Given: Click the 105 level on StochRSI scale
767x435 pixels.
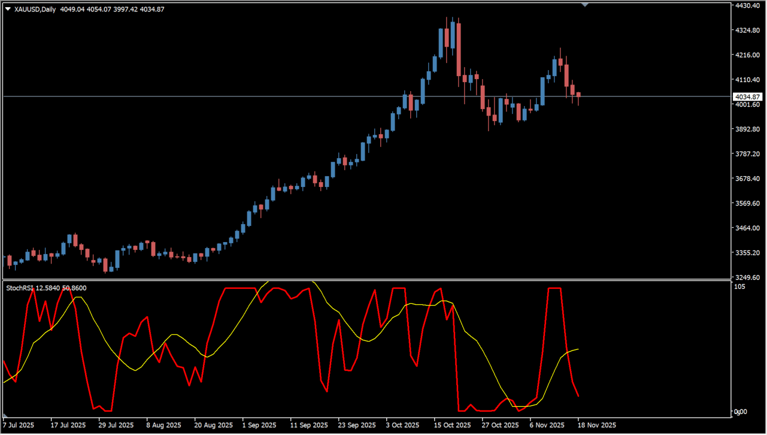Looking at the screenshot, I should (739, 287).
